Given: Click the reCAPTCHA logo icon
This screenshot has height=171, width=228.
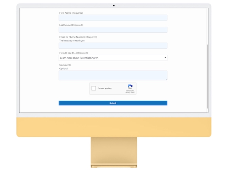Looking at the screenshot, I should pos(130,87).
